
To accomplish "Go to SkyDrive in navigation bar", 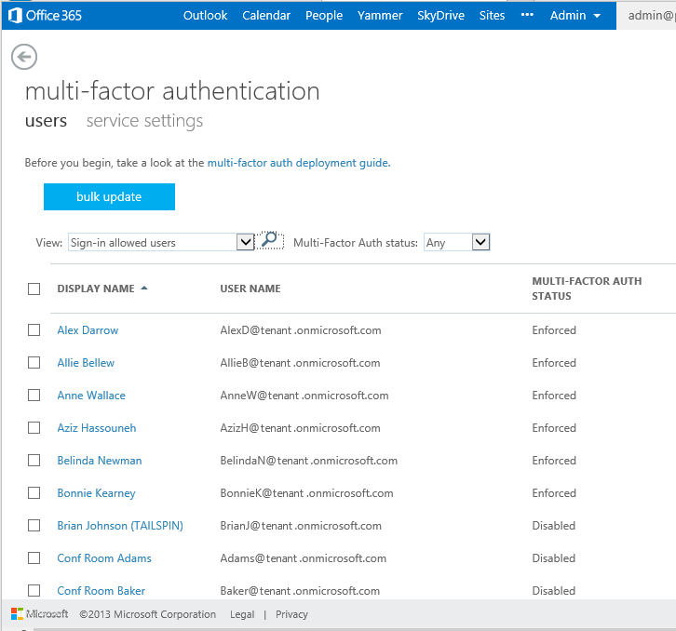I will tap(440, 15).
